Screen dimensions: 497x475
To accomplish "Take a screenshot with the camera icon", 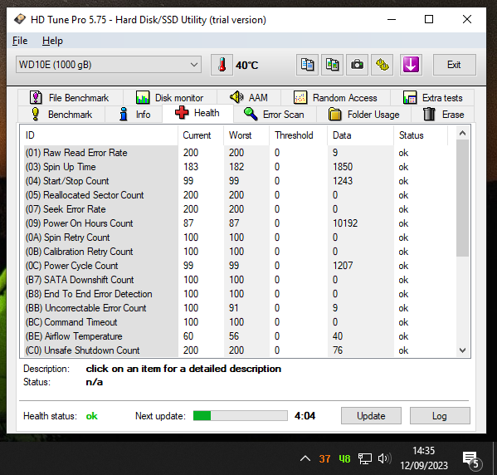I will (x=358, y=65).
